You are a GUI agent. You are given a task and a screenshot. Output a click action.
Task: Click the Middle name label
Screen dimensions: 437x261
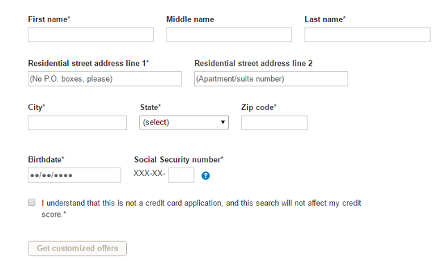pos(190,19)
